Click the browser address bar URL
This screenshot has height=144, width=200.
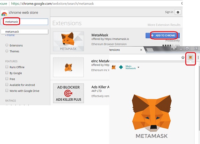[x=52, y=4]
